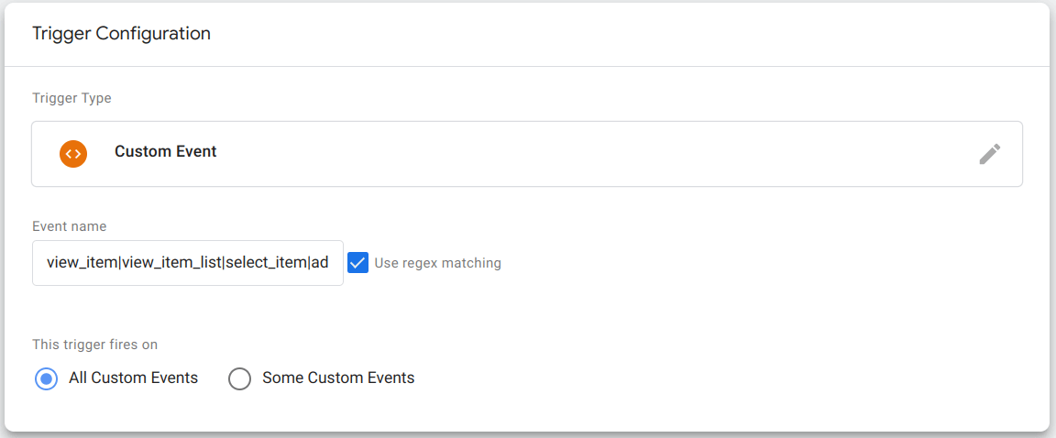Click the "This trigger fires on" label

coord(95,345)
